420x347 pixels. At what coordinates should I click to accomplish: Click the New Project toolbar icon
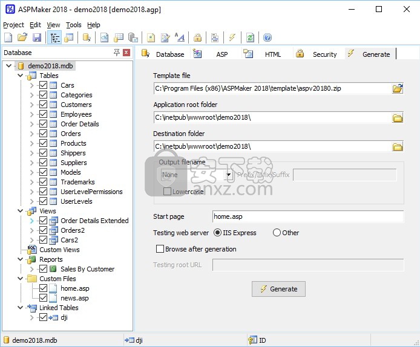point(8,37)
